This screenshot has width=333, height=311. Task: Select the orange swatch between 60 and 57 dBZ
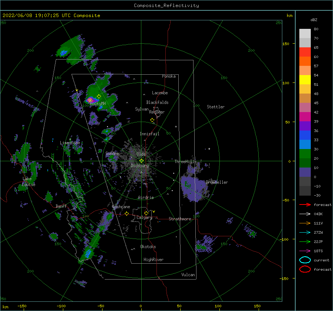[305, 61]
